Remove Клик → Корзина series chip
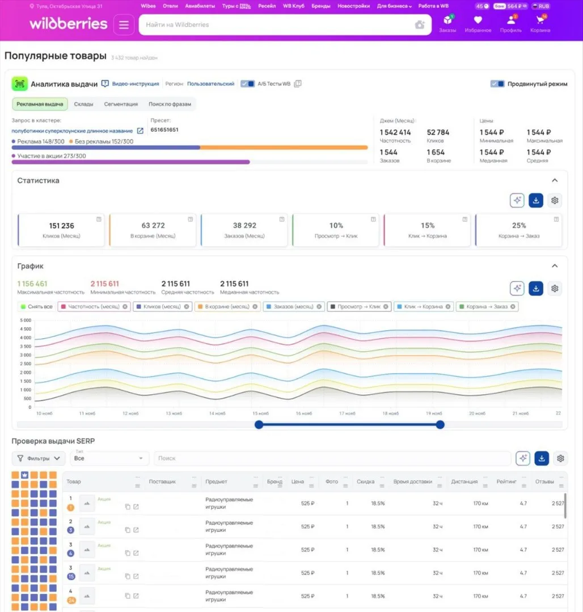This screenshot has width=583, height=612. point(448,306)
